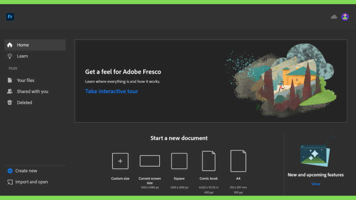Viewport: 356px width, 200px height.
Task: Click the blue Create new plus icon
Action: point(10,171)
